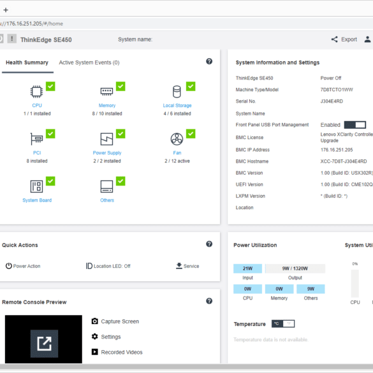
Task: Open the Fan status icon
Action: coord(177,139)
